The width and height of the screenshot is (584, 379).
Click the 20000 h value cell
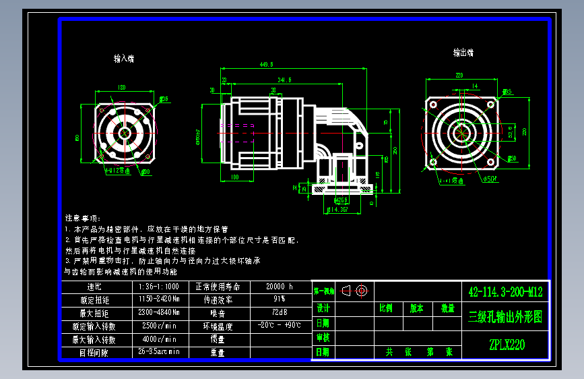[x=281, y=287]
